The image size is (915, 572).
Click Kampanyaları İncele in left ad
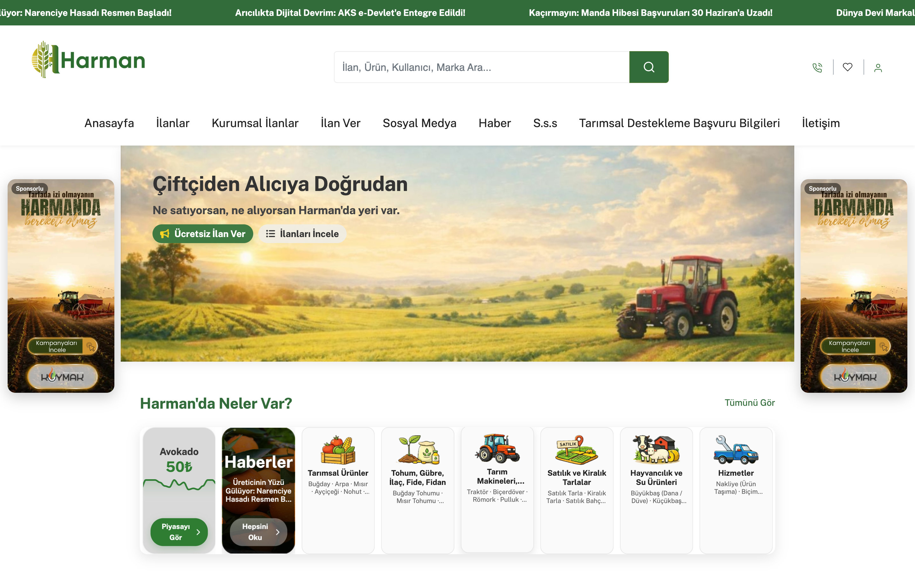tap(62, 346)
